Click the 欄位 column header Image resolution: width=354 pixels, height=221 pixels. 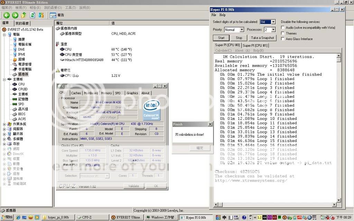[x=82, y=23]
